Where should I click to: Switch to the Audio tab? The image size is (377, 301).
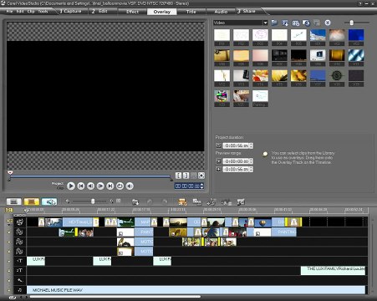click(x=221, y=12)
